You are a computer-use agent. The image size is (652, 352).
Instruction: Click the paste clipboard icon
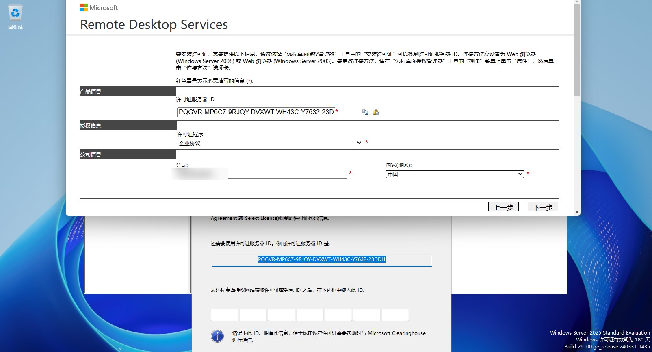(x=376, y=112)
